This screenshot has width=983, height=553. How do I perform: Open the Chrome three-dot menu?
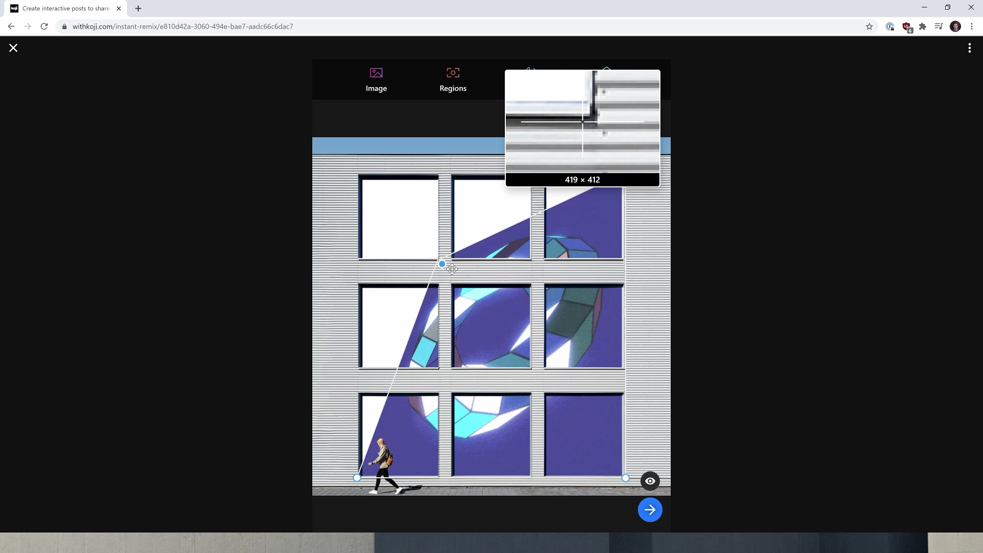972,27
